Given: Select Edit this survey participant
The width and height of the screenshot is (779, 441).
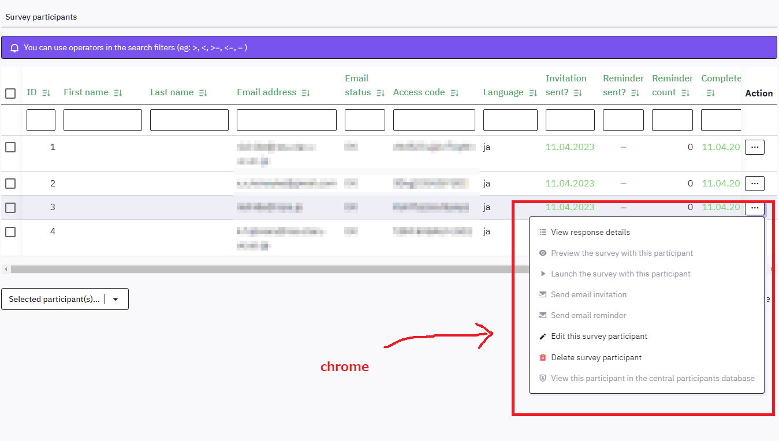Looking at the screenshot, I should [599, 337].
